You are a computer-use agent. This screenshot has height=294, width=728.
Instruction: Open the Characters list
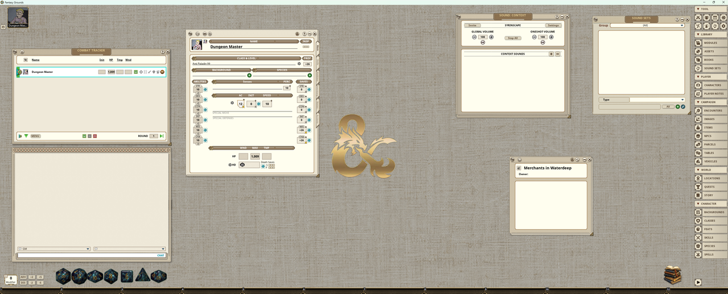click(711, 85)
